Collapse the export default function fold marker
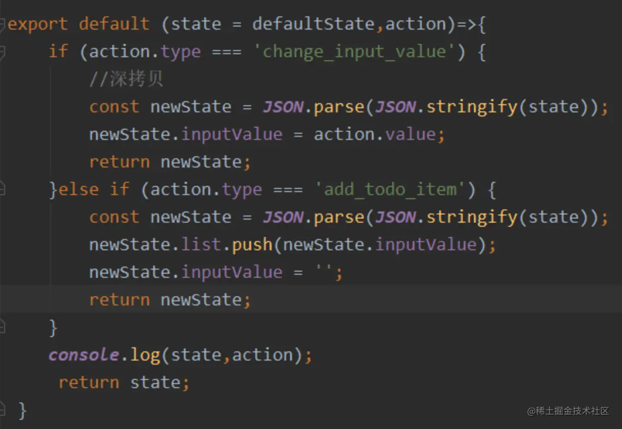Screen dimensions: 622x429 [2, 24]
